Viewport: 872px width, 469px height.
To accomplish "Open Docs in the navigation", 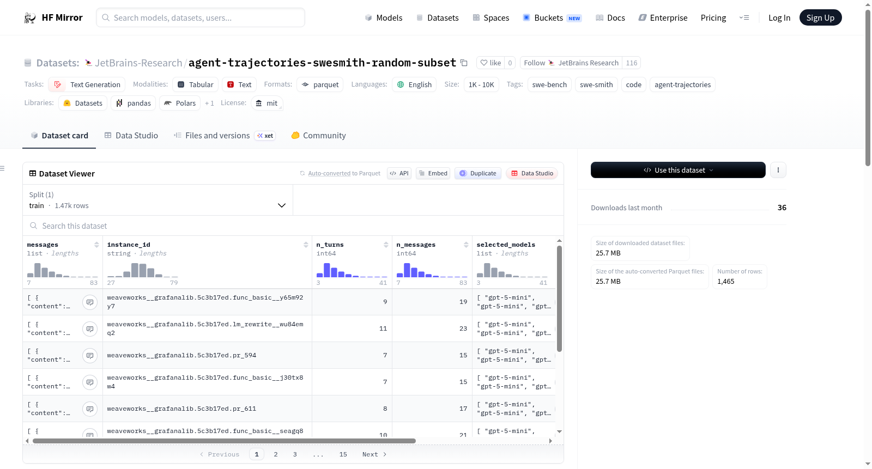I will (x=610, y=18).
